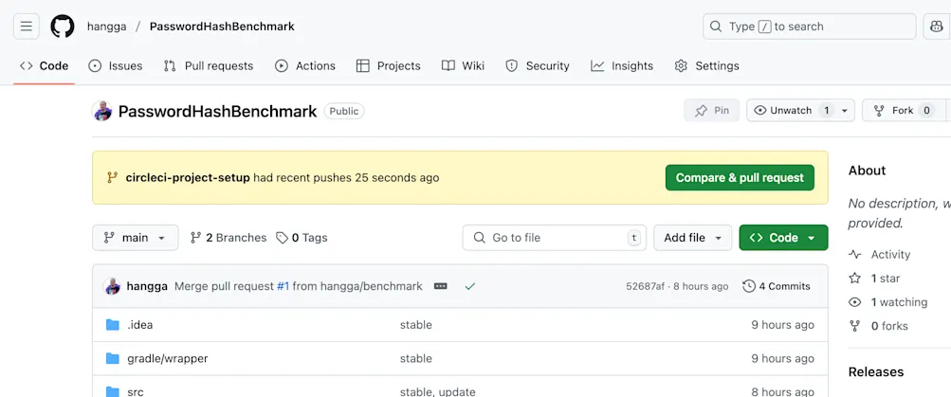Screen dimensions: 951x397
Task: Open the Activity link in About
Action: 880,255
